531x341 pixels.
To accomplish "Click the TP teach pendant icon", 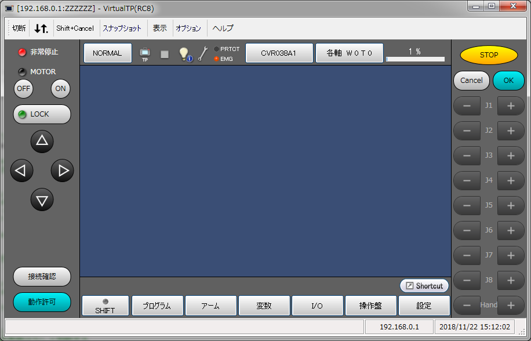I will pyautogui.click(x=145, y=54).
